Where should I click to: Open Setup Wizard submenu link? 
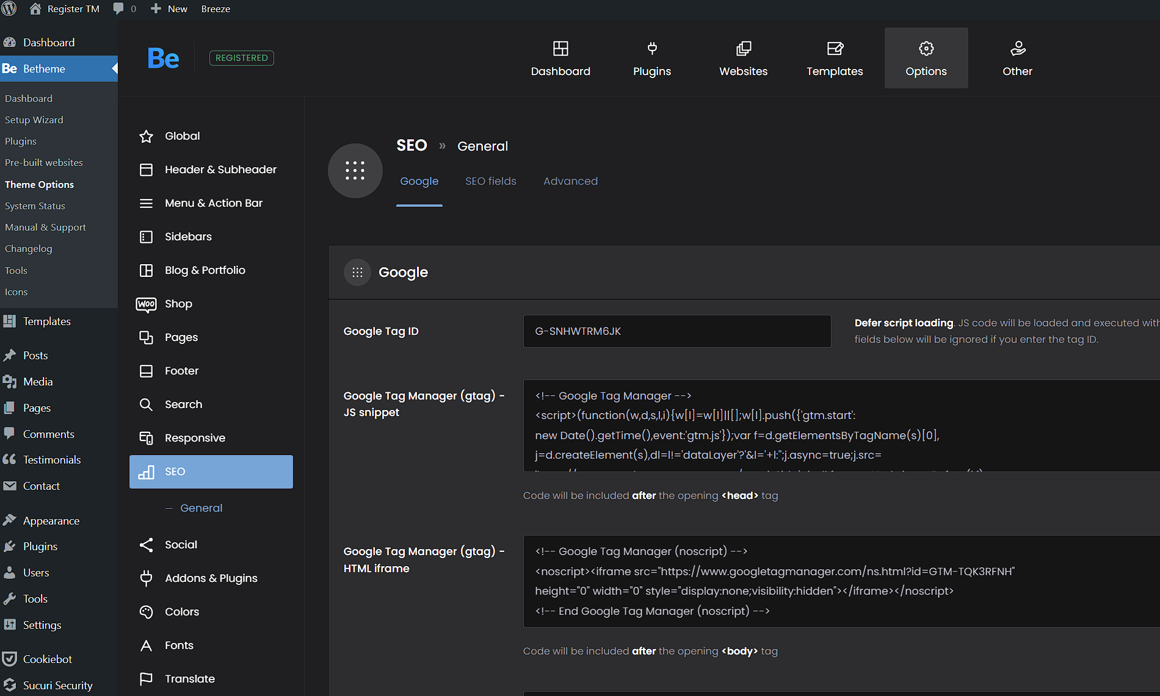[34, 120]
